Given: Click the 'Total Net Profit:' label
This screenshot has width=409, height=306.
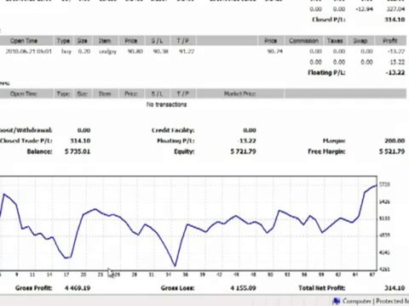Looking at the screenshot, I should coord(322,288).
